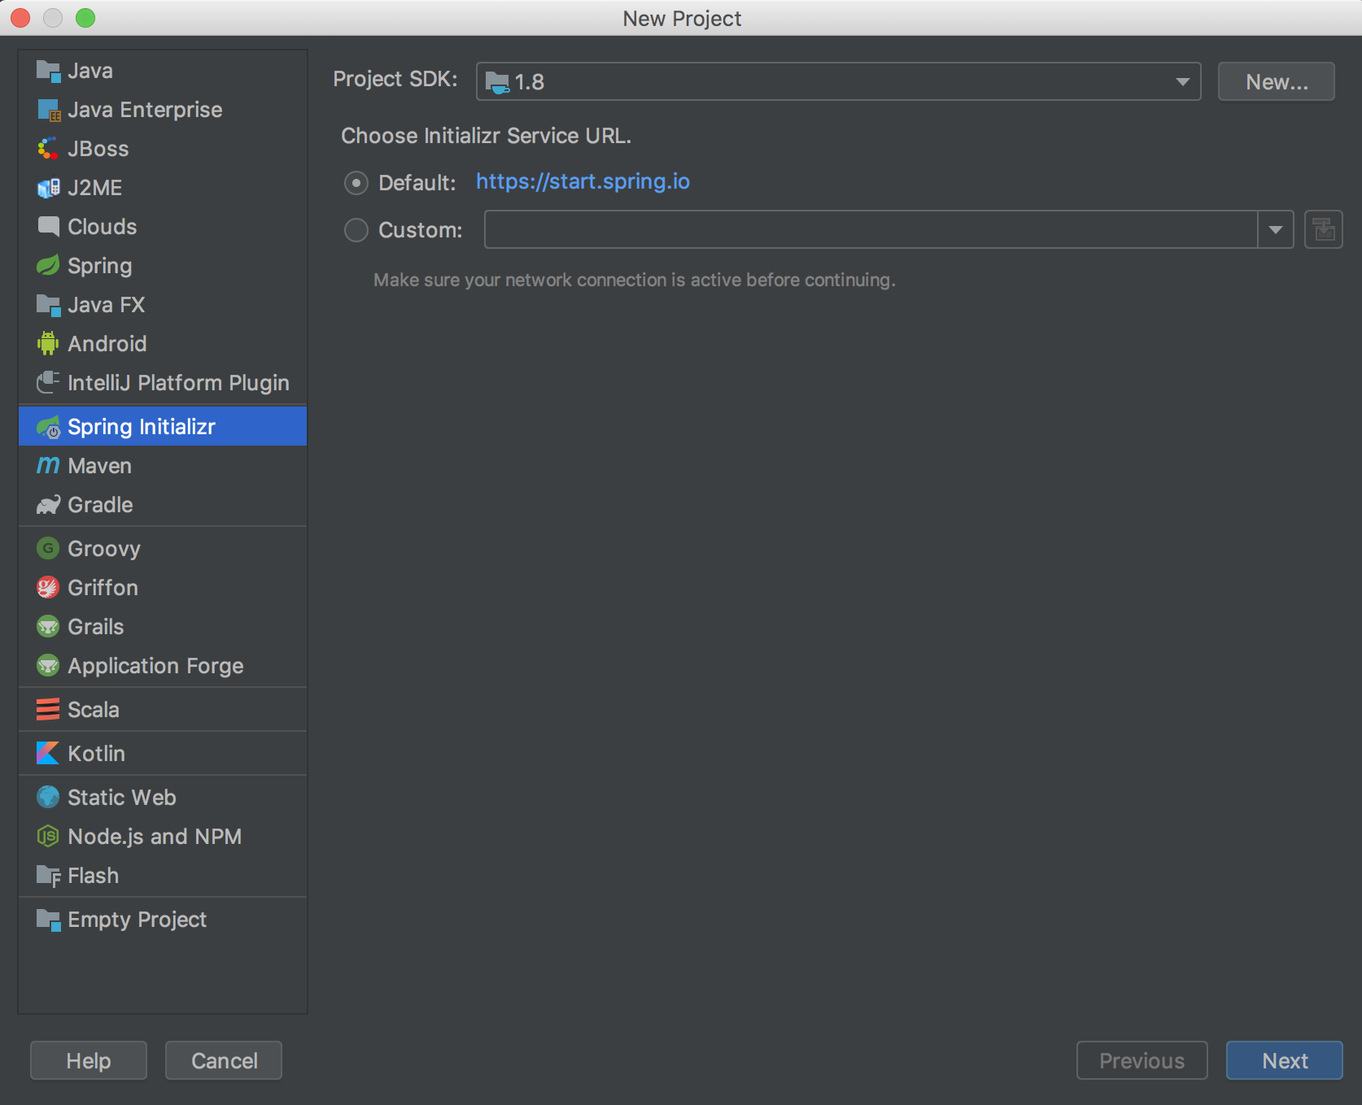
Task: Select Empty Project from the list
Action: point(136,920)
